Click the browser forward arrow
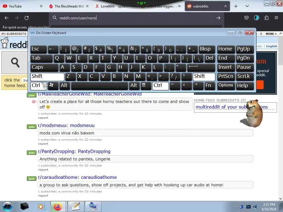 click(x=17, y=18)
